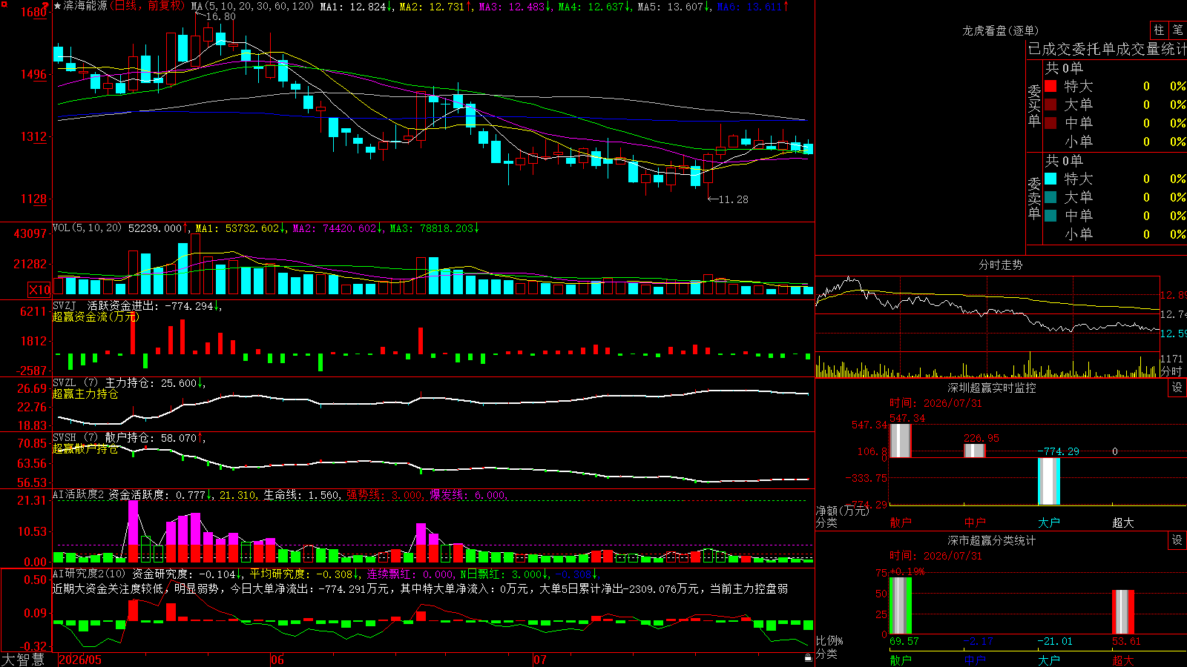Click the X10 volume scale multiplier

(39, 290)
